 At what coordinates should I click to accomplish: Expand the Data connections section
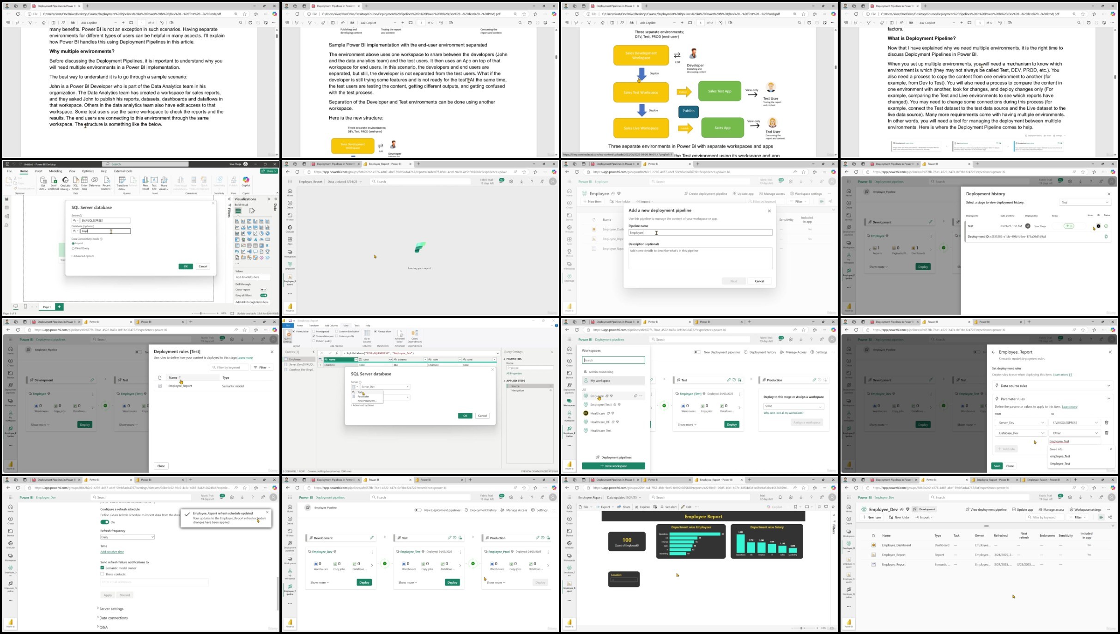[113, 618]
